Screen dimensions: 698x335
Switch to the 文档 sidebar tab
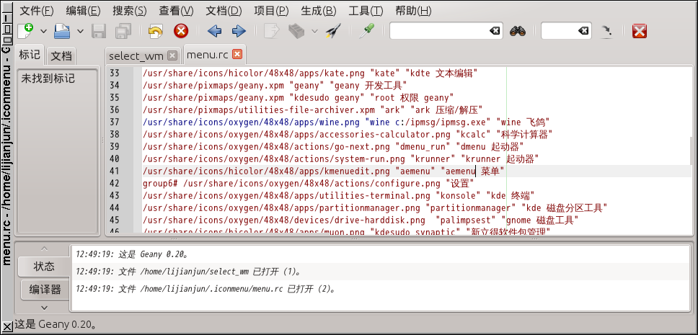(61, 56)
